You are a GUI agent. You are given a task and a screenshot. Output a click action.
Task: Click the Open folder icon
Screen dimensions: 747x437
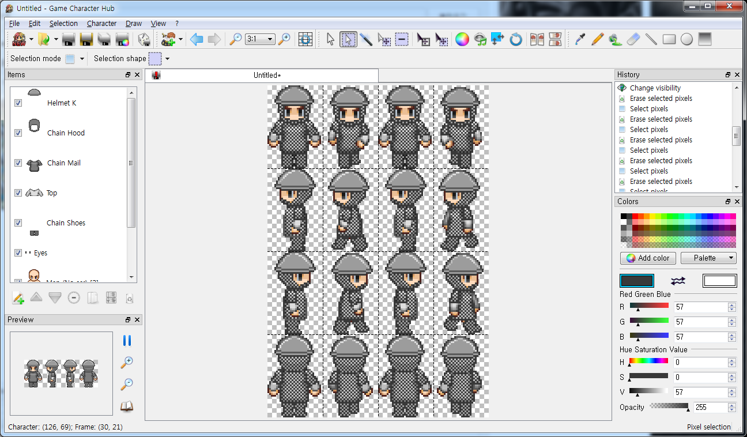(44, 39)
